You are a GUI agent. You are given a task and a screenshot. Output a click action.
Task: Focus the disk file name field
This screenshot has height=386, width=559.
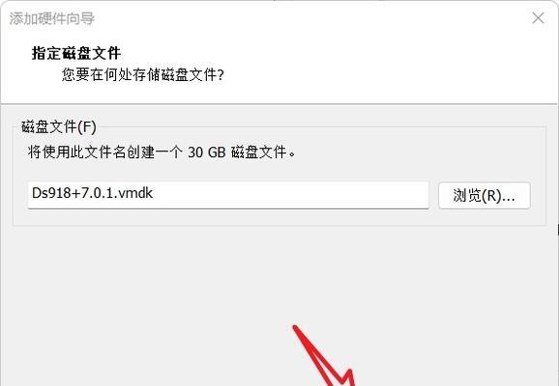click(228, 195)
